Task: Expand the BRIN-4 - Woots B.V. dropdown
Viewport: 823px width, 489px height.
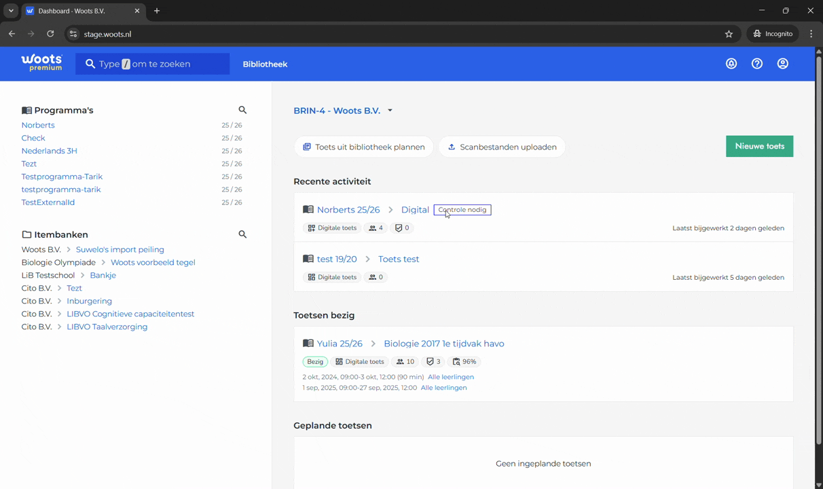Action: [390, 111]
